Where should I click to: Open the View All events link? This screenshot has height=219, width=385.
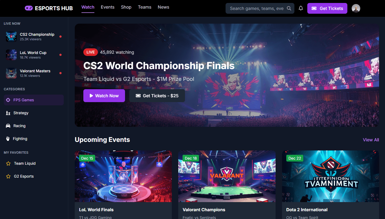371,140
